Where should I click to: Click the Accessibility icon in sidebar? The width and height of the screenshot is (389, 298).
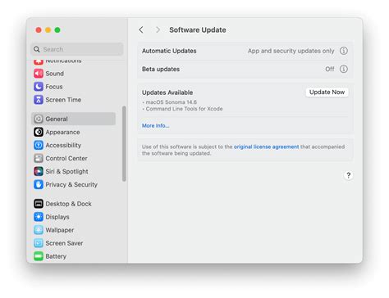(39, 145)
